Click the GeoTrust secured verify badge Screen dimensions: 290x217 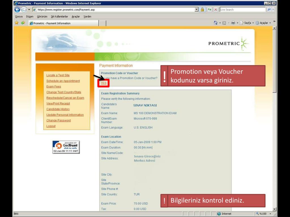(66, 147)
